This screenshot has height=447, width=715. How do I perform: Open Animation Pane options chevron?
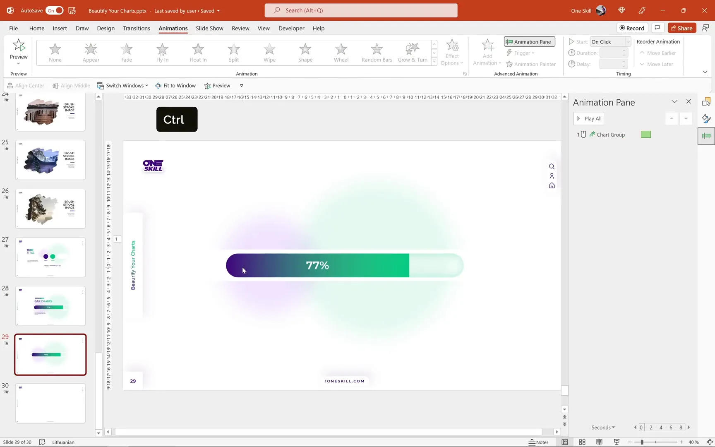[x=674, y=102]
